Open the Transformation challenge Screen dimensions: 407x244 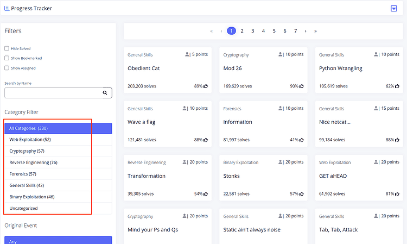tap(168, 178)
